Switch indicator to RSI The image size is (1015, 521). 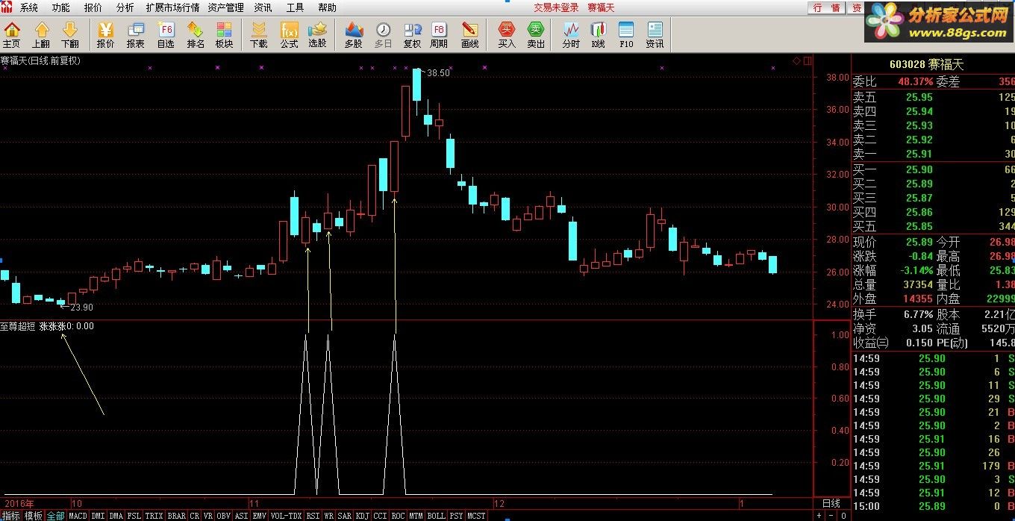(313, 516)
